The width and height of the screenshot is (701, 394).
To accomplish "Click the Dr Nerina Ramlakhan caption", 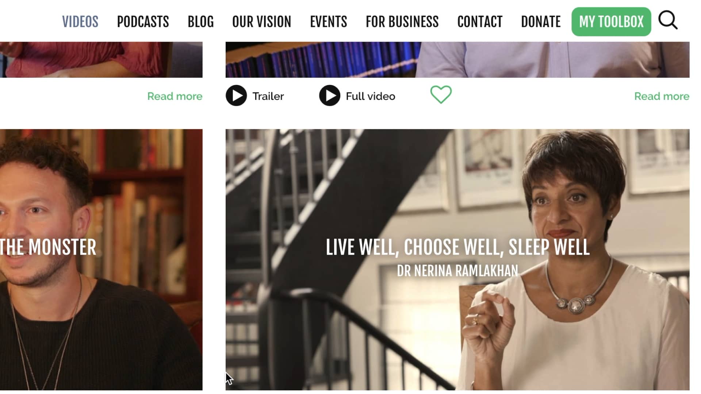I will coord(457,271).
